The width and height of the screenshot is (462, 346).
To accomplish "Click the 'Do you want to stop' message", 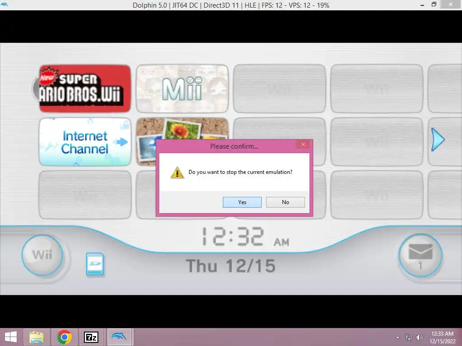I will tap(240, 172).
